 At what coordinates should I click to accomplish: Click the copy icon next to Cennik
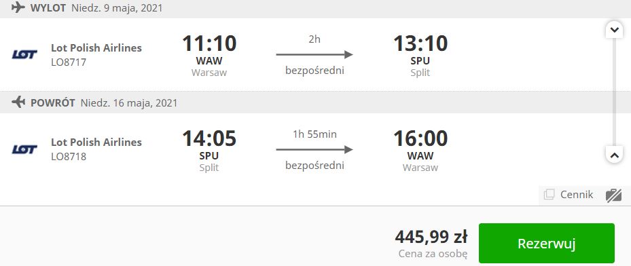549,195
